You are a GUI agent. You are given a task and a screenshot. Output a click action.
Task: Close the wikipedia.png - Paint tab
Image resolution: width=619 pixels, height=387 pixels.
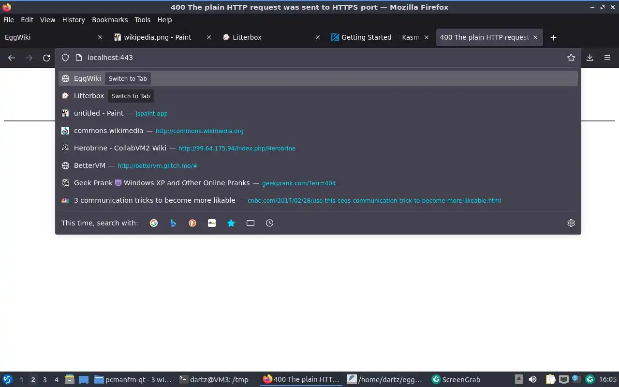[x=209, y=37]
